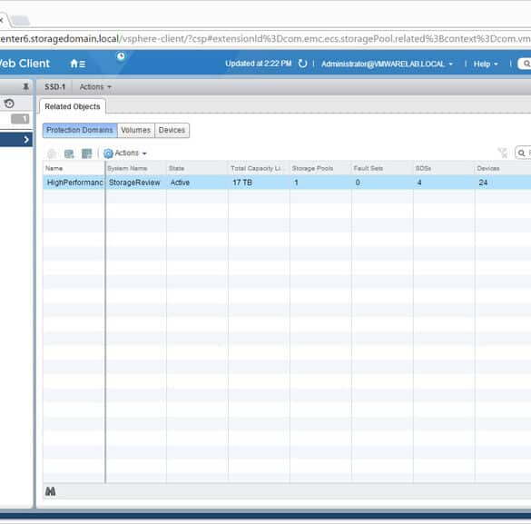The height and width of the screenshot is (524, 531).
Task: Click the first greyed-out grid toolbar icon
Action: click(x=52, y=153)
